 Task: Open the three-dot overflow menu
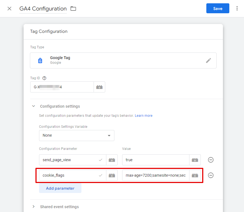[x=237, y=8]
